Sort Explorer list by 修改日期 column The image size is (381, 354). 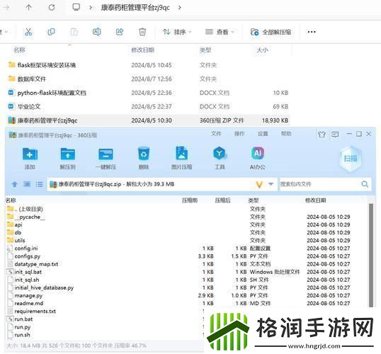(x=142, y=50)
